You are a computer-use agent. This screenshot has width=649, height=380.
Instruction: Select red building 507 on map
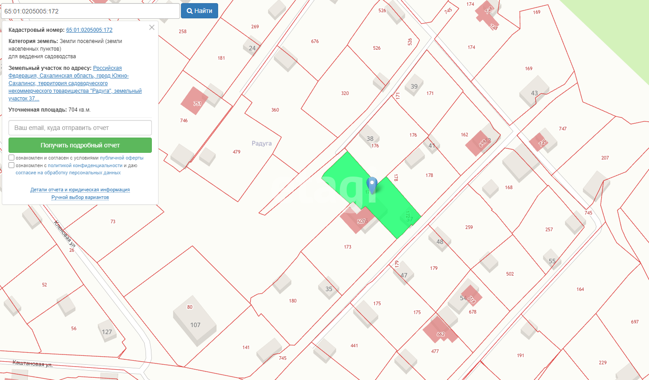[357, 220]
